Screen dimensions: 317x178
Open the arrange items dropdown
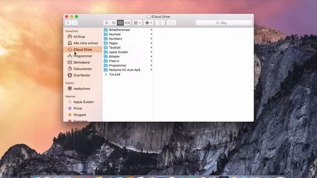[x=137, y=23]
